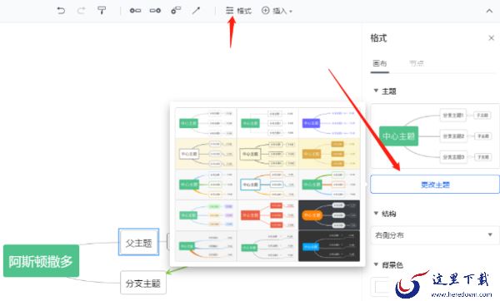Screen dimensions: 500x301
Task: Choose the black theme with orange center
Action: click(329, 215)
